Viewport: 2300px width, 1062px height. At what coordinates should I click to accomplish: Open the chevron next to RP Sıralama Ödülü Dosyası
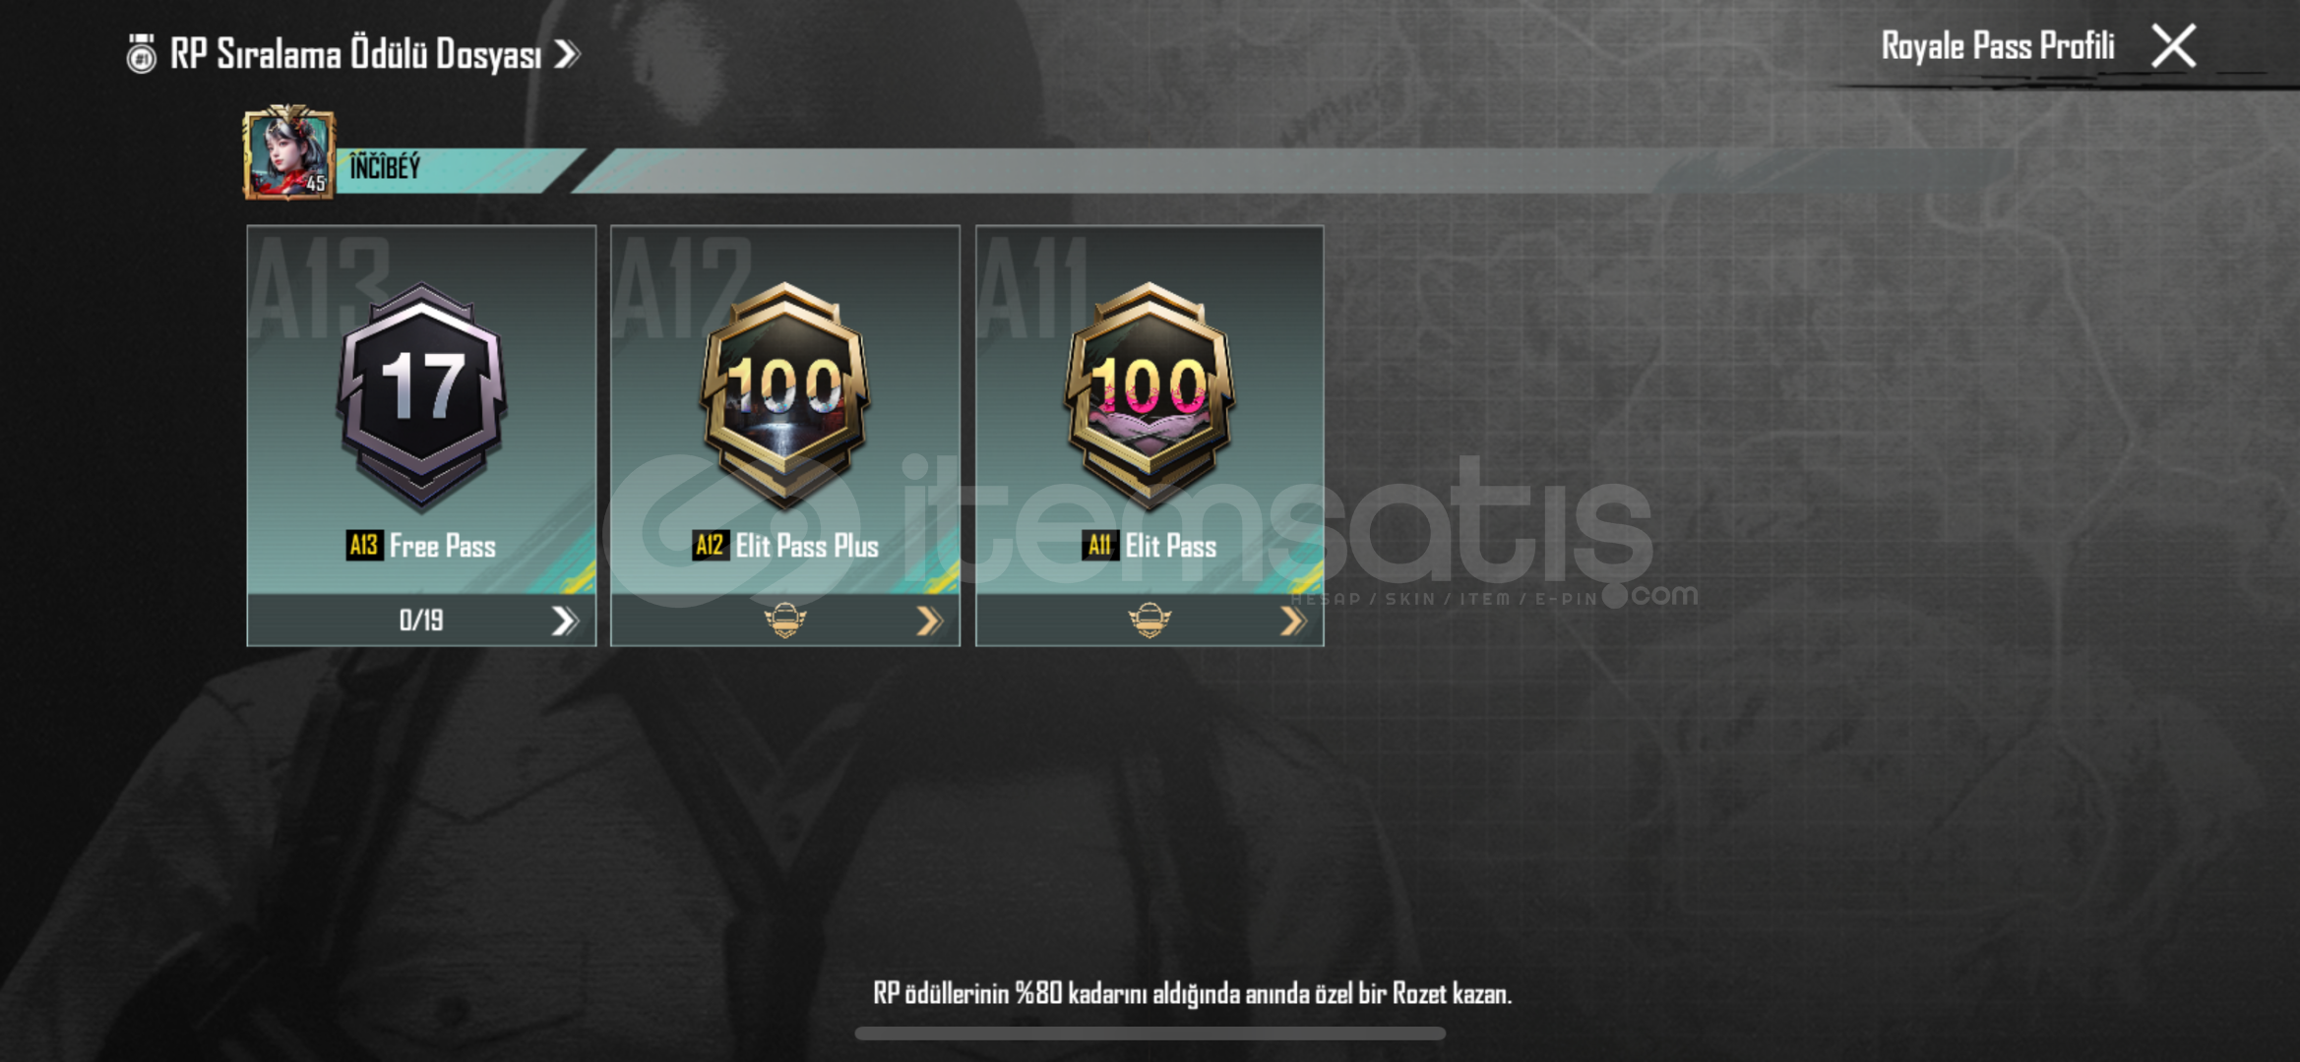[x=567, y=54]
